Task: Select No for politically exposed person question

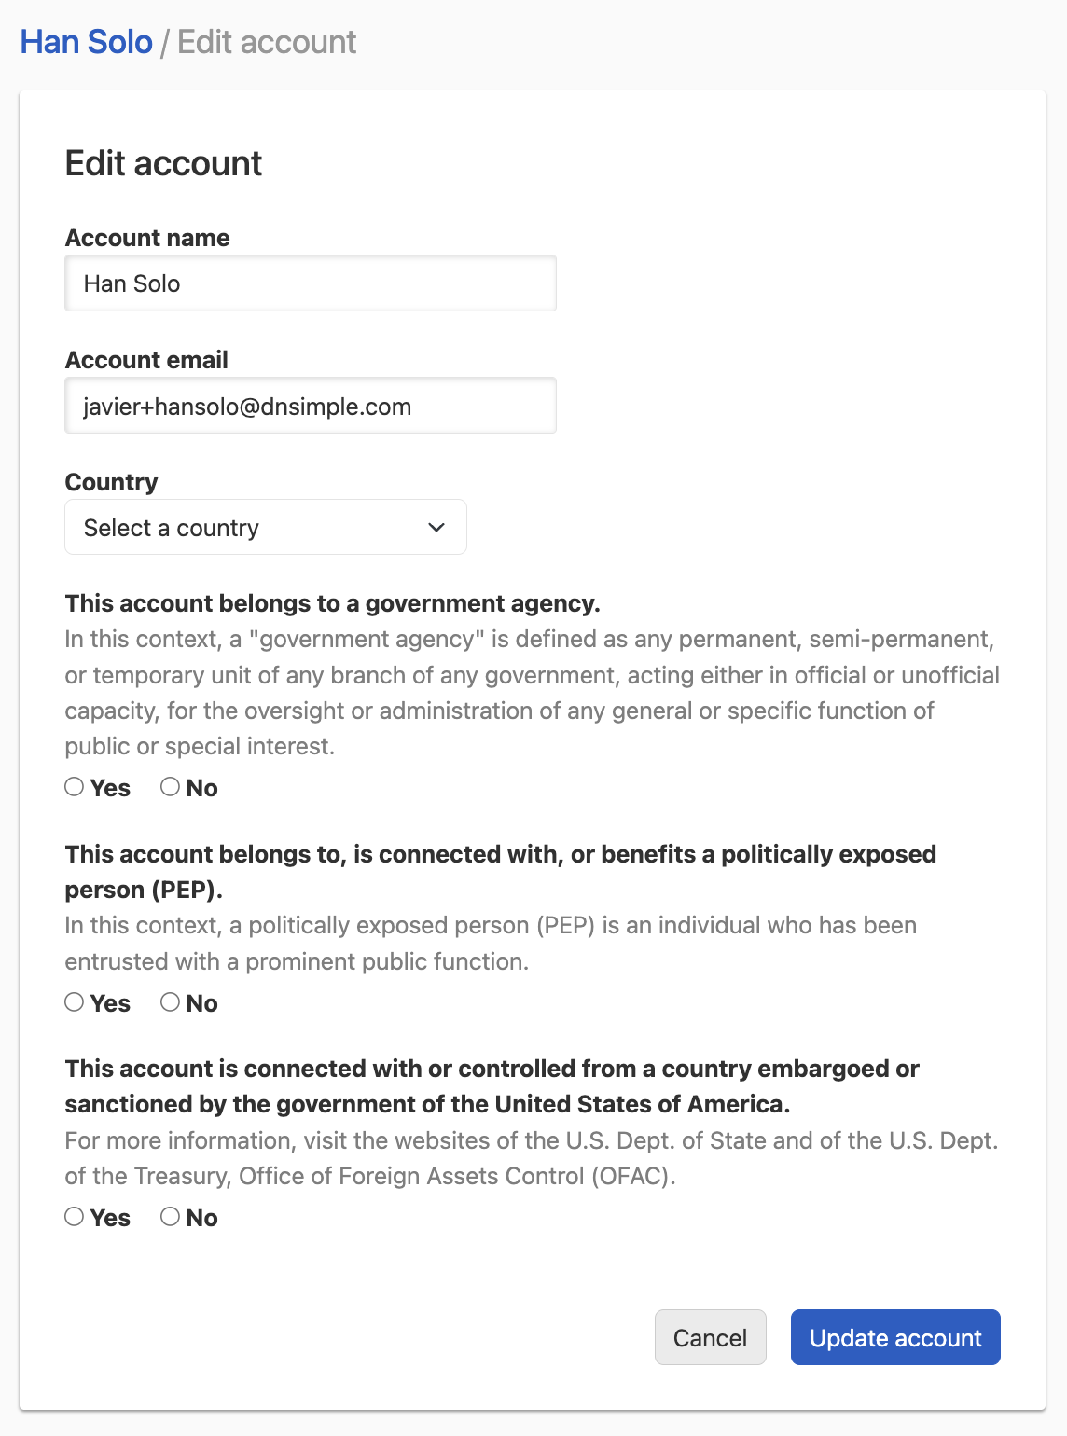Action: tap(170, 1001)
